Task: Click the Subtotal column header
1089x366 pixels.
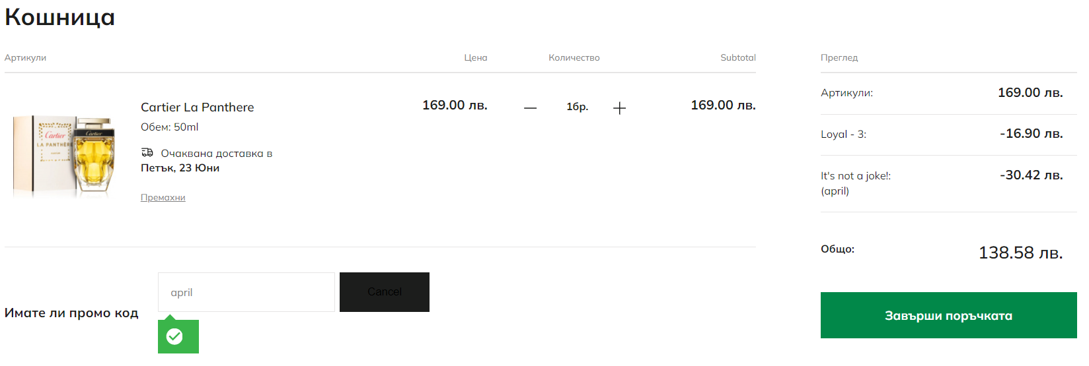Action: pos(737,57)
